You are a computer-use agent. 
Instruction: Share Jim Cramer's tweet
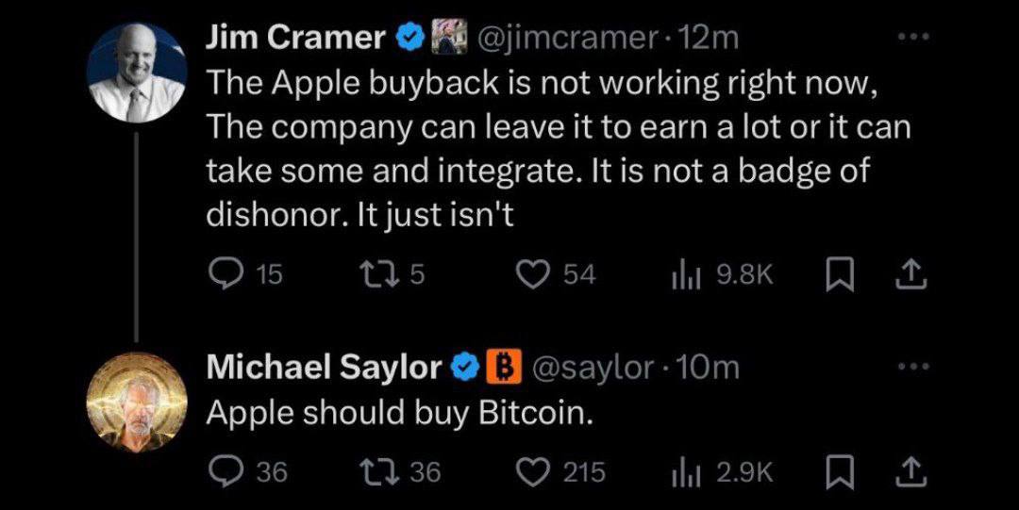point(911,275)
